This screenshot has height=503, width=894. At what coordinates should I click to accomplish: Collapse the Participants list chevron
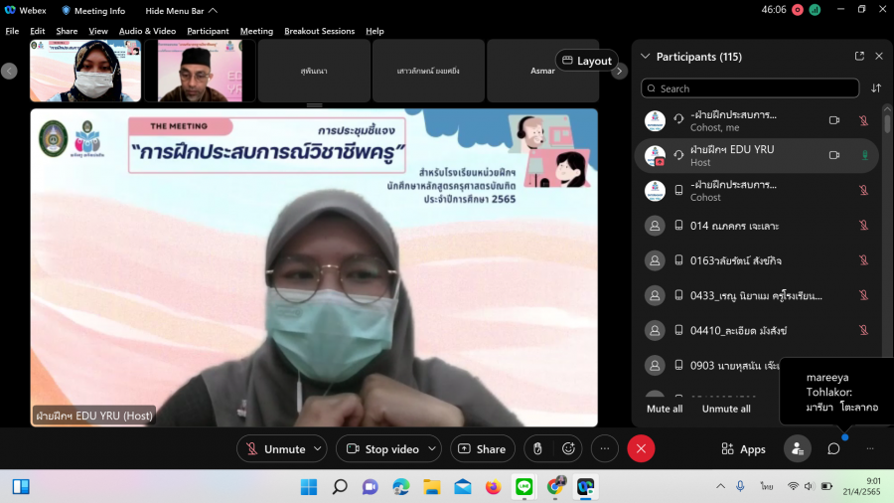coord(646,57)
